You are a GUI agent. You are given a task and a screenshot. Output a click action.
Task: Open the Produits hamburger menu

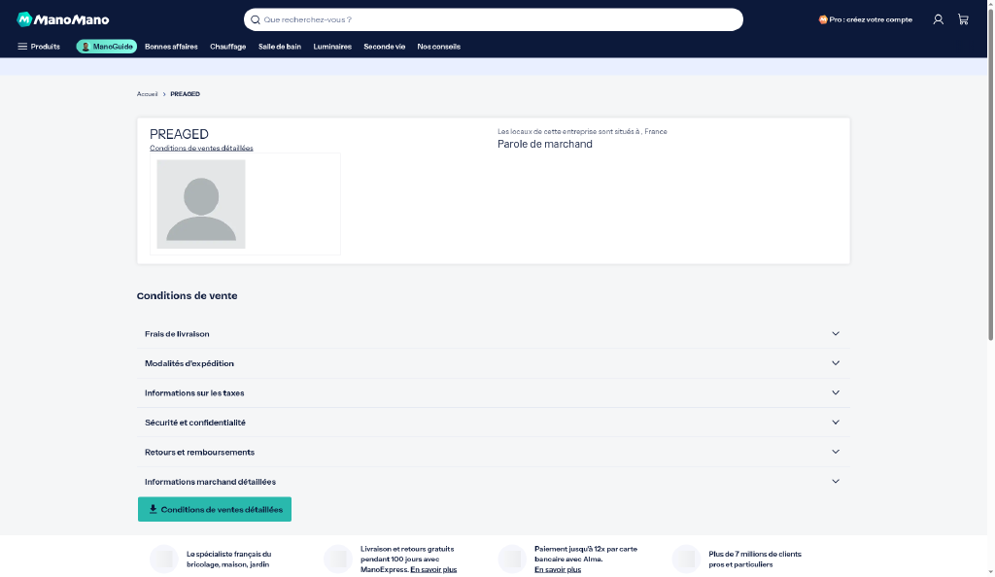pyautogui.click(x=39, y=47)
